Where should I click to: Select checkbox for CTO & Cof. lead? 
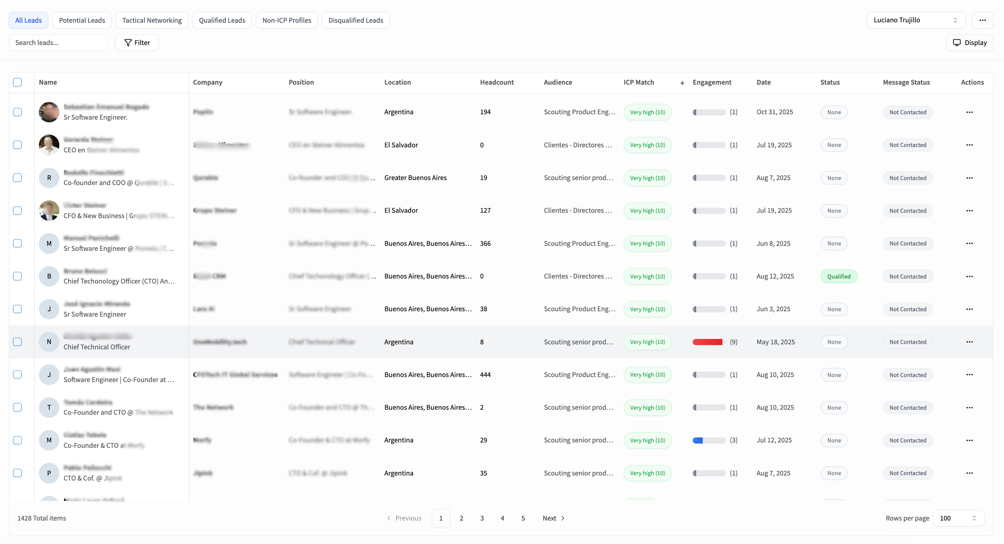[18, 473]
